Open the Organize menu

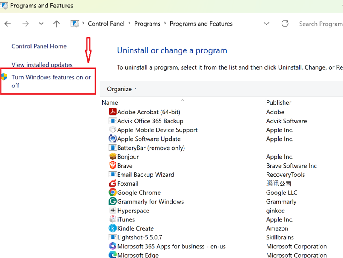(121, 89)
